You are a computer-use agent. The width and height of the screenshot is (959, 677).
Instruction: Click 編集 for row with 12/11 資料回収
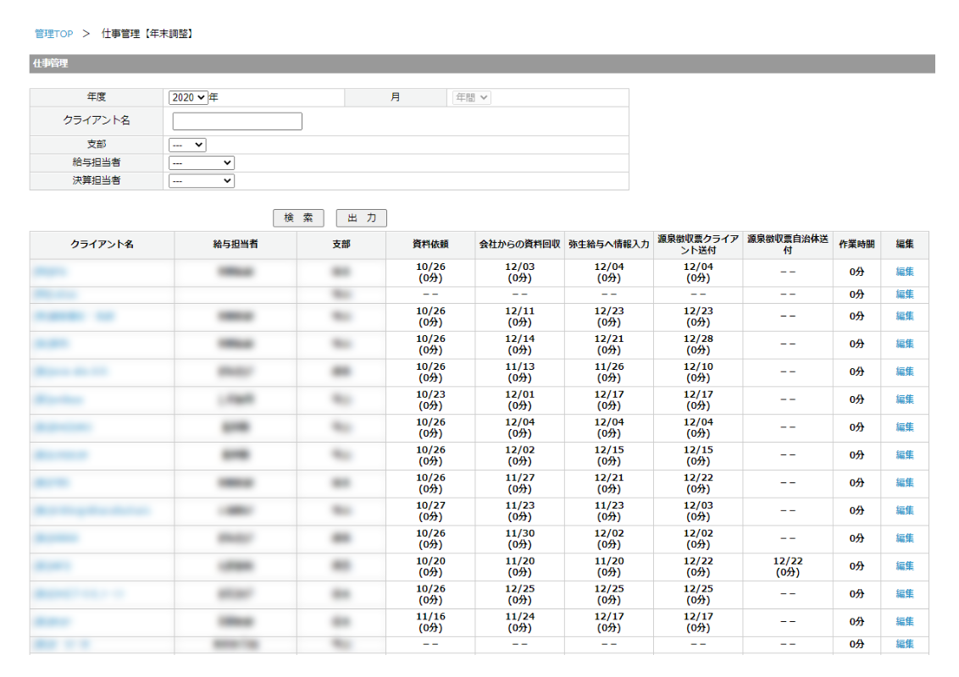[x=905, y=316]
